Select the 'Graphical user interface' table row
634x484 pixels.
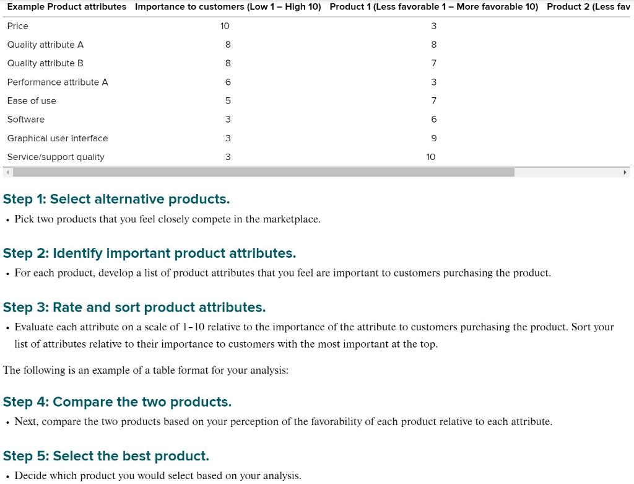pyautogui.click(x=58, y=138)
